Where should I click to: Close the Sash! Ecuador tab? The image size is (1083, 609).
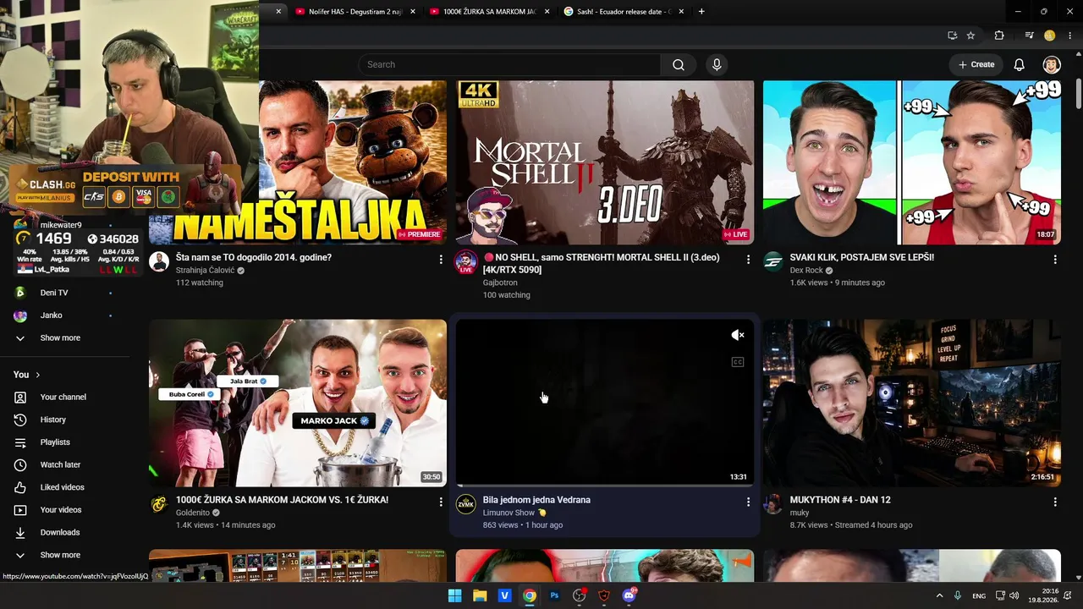click(x=681, y=12)
